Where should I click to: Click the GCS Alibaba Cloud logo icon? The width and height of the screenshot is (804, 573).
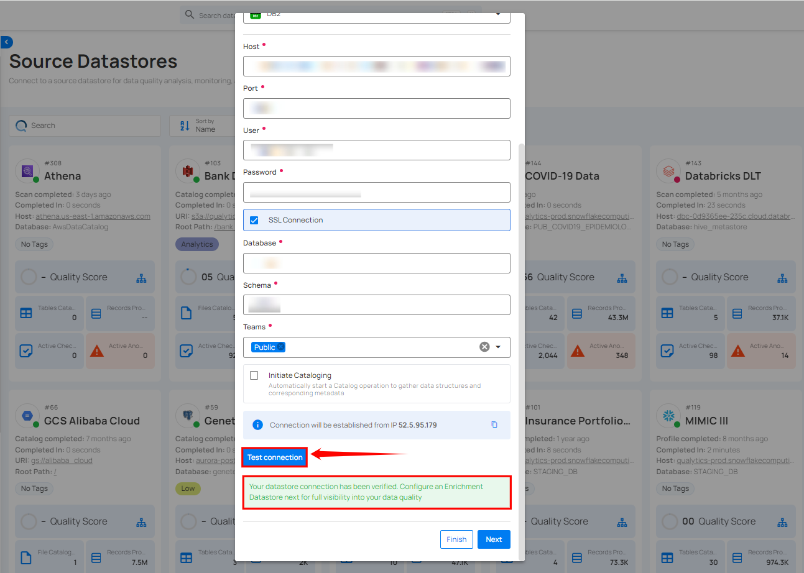click(27, 415)
